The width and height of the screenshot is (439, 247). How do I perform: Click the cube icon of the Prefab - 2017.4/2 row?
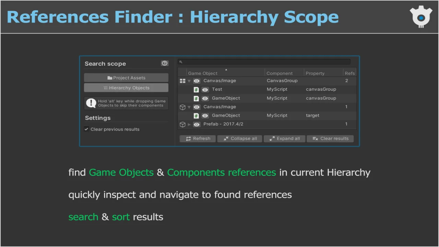point(182,125)
